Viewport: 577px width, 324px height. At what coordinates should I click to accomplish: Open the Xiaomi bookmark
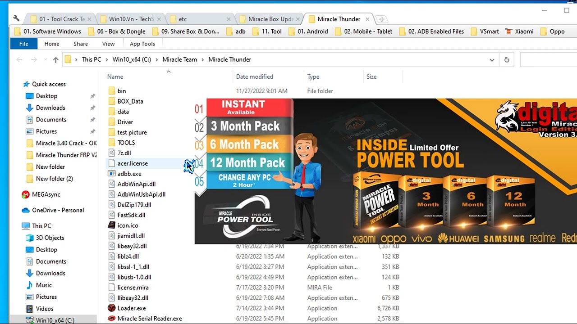(x=519, y=31)
